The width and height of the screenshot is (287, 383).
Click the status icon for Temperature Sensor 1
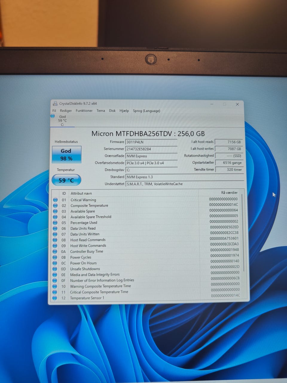(54, 298)
